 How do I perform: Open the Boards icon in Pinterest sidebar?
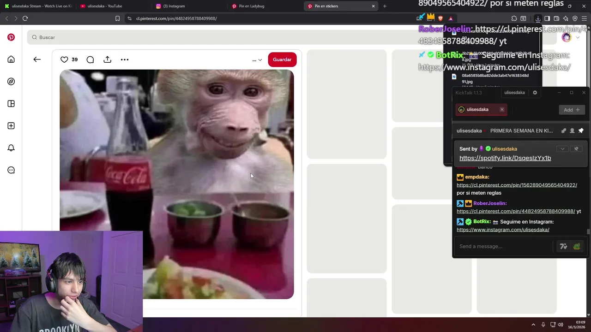point(11,104)
